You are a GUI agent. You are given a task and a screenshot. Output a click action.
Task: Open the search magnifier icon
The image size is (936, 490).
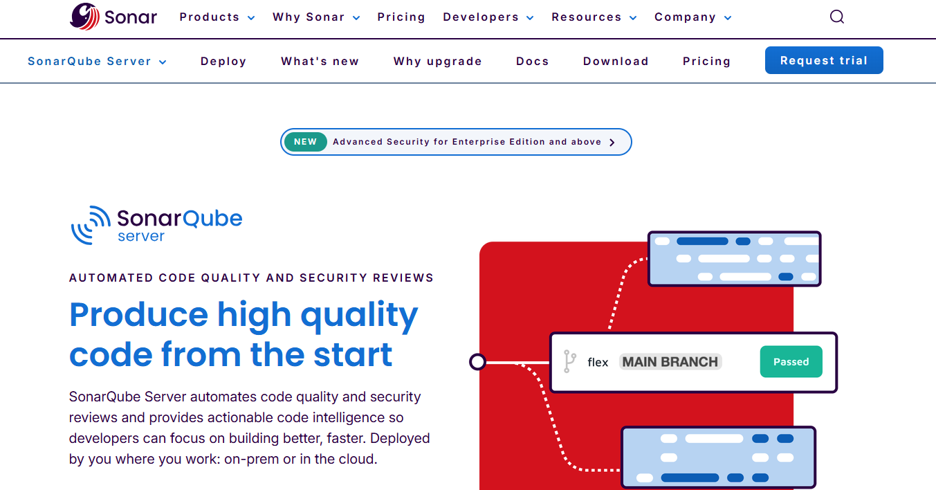pyautogui.click(x=837, y=17)
